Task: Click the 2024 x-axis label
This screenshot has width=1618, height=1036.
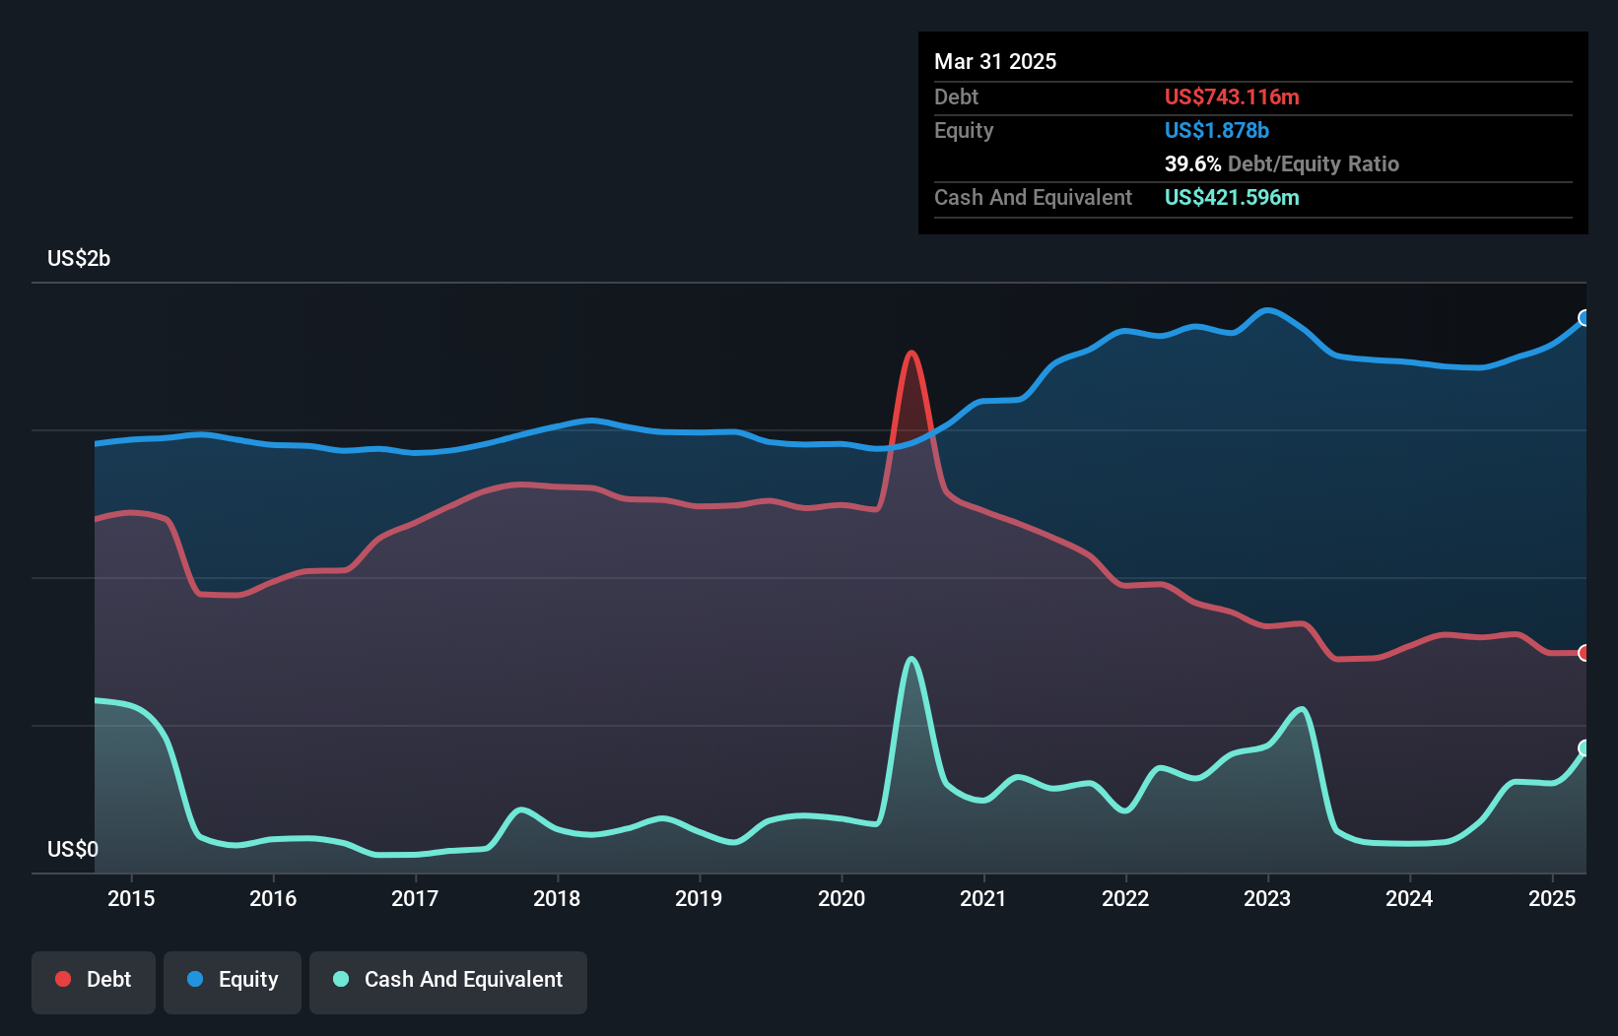Action: (x=1409, y=898)
